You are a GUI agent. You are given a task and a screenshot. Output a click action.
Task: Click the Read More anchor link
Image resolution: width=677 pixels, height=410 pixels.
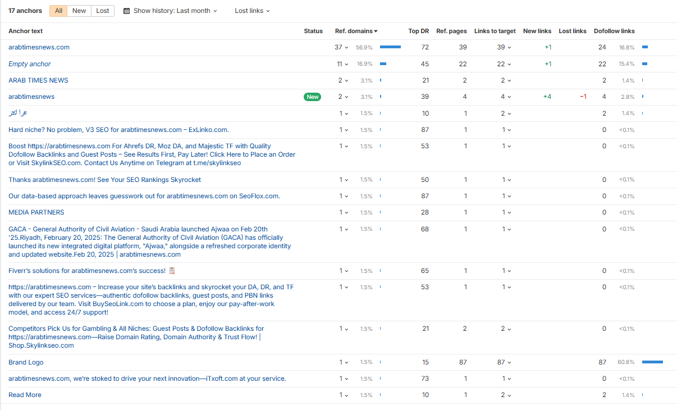click(25, 395)
